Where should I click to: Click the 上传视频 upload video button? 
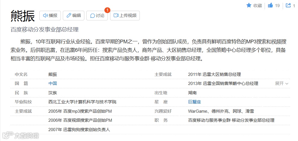125,16
